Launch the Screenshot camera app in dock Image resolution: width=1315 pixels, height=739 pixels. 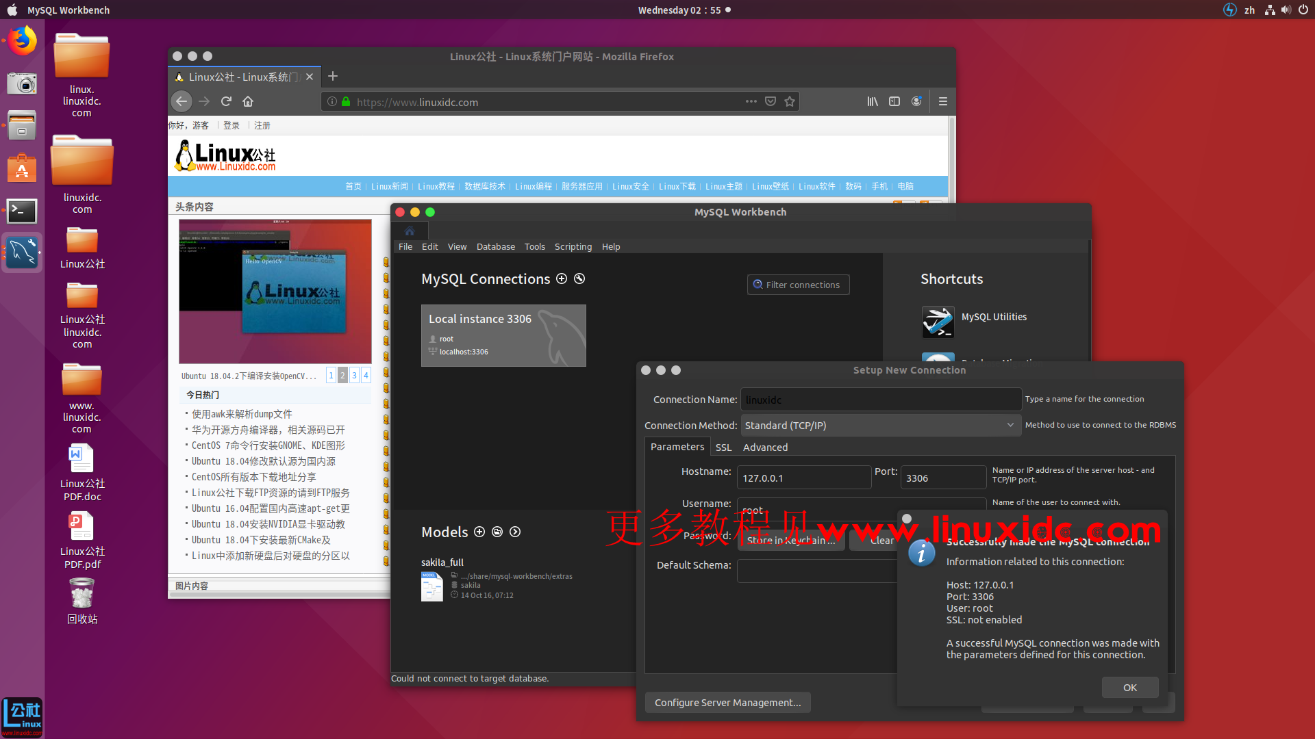point(22,84)
